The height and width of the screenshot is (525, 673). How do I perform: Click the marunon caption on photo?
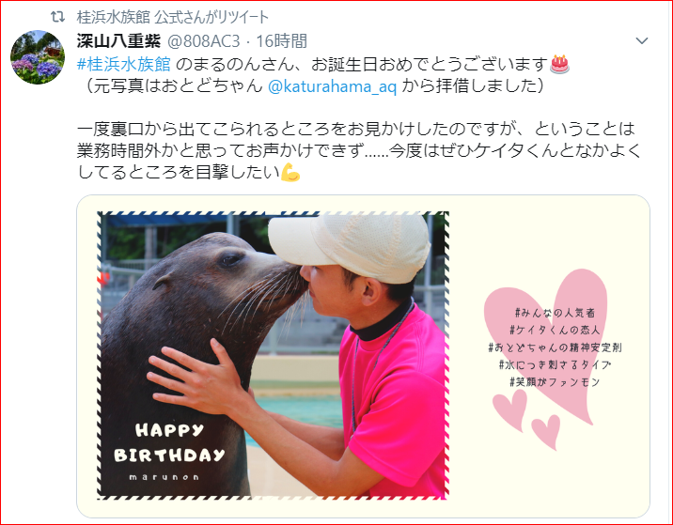click(164, 477)
